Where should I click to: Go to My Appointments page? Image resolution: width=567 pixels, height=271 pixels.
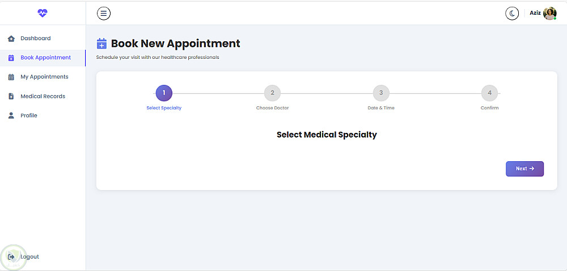(x=44, y=77)
